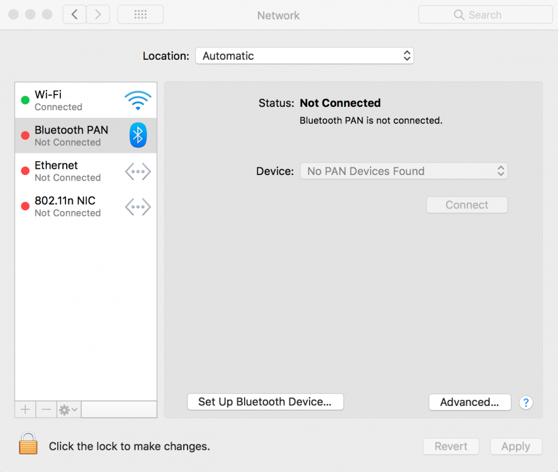Show all preferences grid button
This screenshot has height=472, width=558.
coord(140,14)
